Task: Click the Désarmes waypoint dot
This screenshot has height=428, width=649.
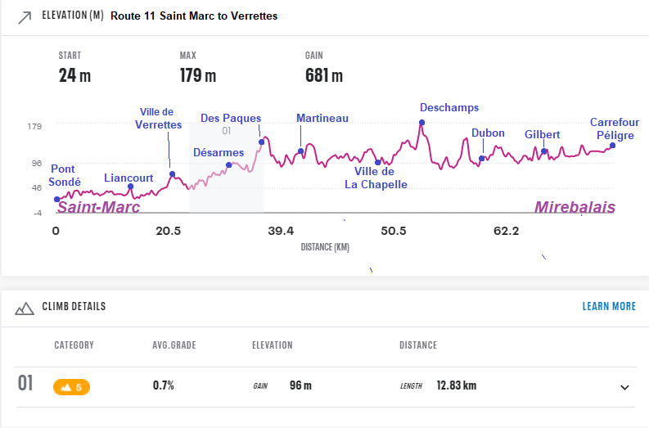Action: coord(229,165)
